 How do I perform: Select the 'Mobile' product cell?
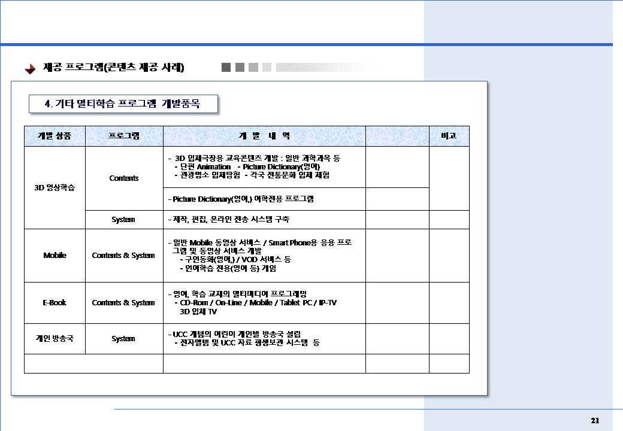pyautogui.click(x=55, y=256)
